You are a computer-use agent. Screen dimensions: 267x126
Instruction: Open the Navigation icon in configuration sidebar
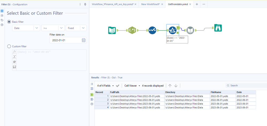click(2, 15)
